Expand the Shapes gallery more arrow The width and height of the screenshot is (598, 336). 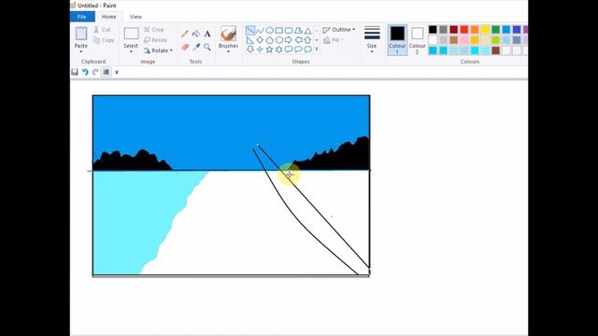tap(317, 49)
